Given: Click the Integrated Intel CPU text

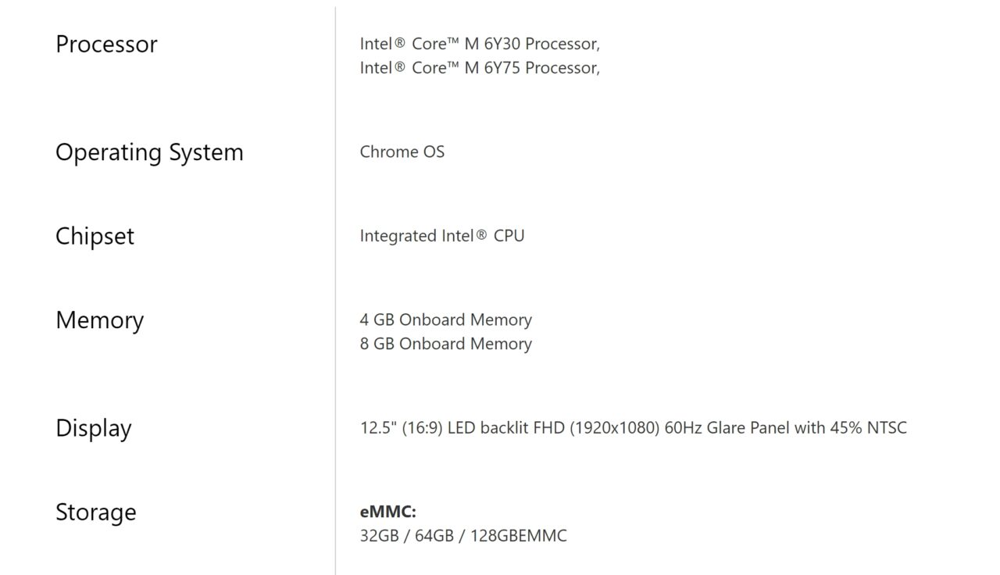Looking at the screenshot, I should click(441, 236).
